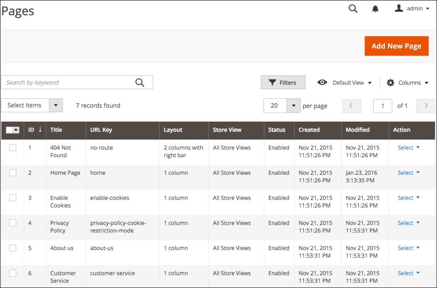The height and width of the screenshot is (288, 437).
Task: Tick the About us row checkbox
Action: pyautogui.click(x=13, y=248)
